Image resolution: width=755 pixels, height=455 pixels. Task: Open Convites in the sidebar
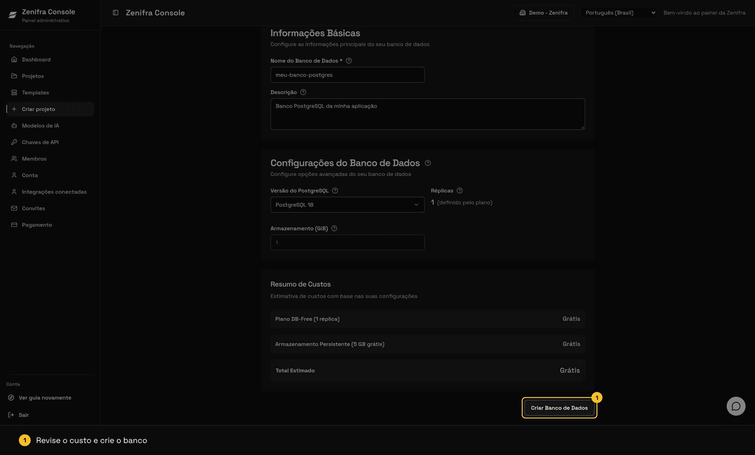50,208
